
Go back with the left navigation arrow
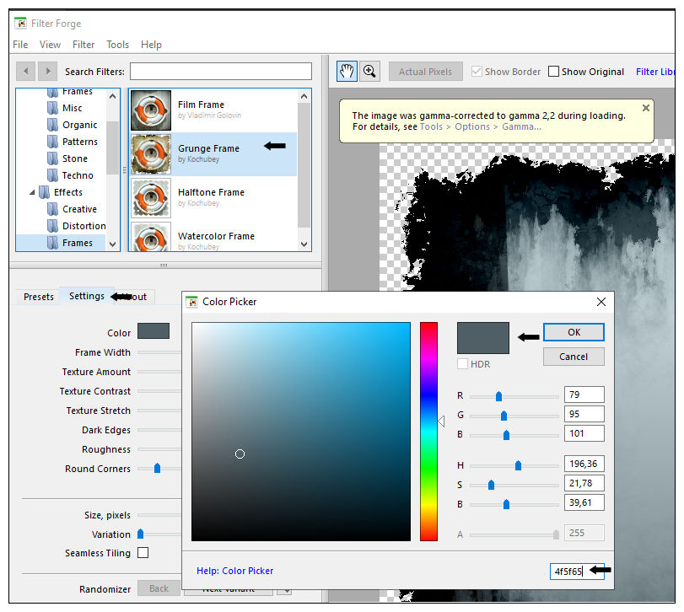pos(26,71)
